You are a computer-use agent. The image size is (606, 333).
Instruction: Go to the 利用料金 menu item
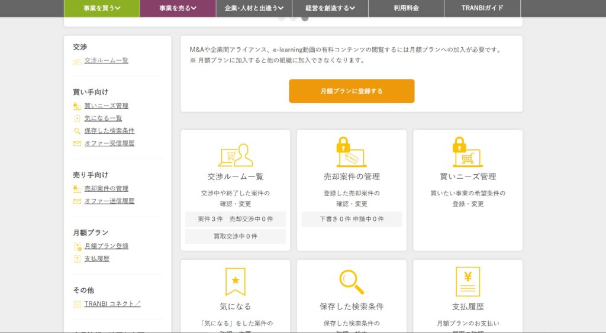tap(406, 8)
